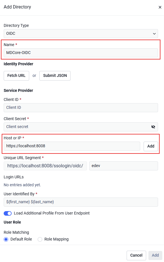The image size is (164, 262).
Task: Click the dropdown chevron beside OIDC
Action: coord(154,34)
